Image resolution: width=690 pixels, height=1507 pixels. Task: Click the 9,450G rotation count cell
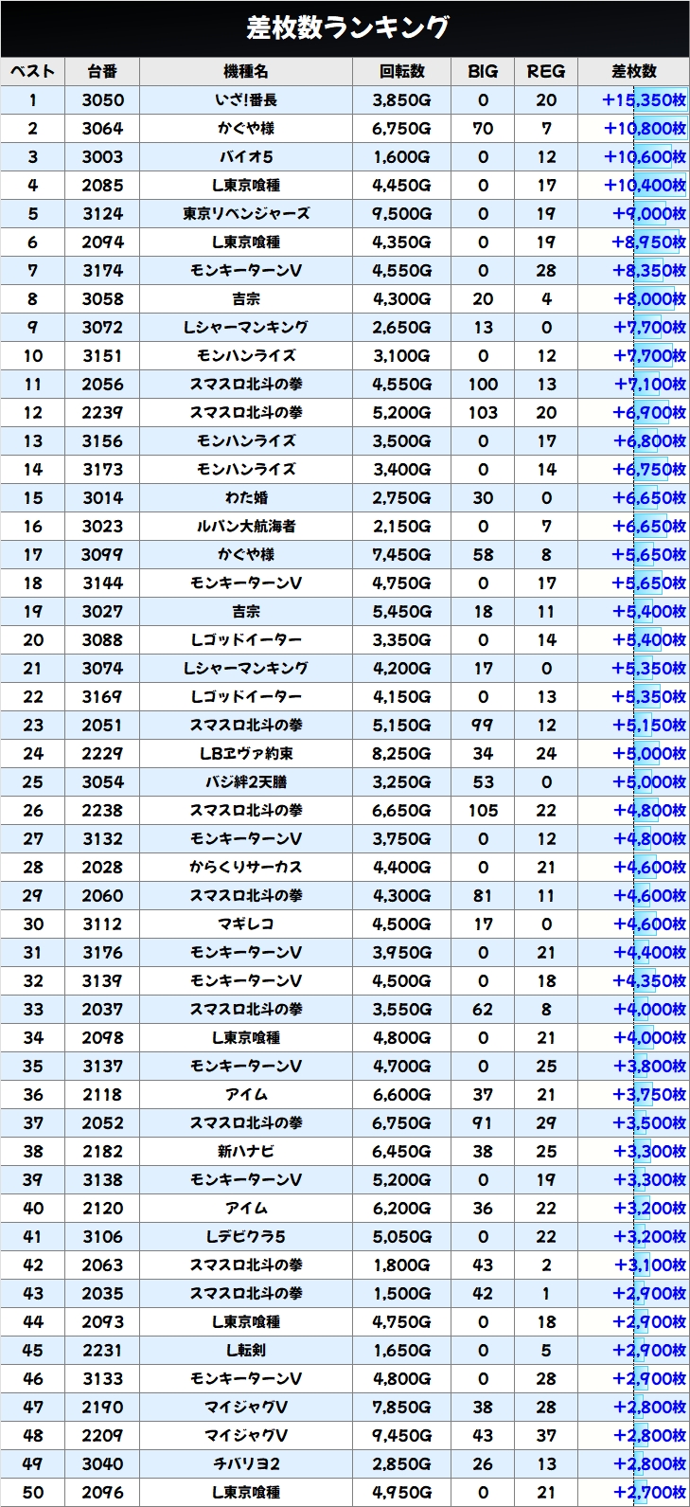coord(402,1436)
